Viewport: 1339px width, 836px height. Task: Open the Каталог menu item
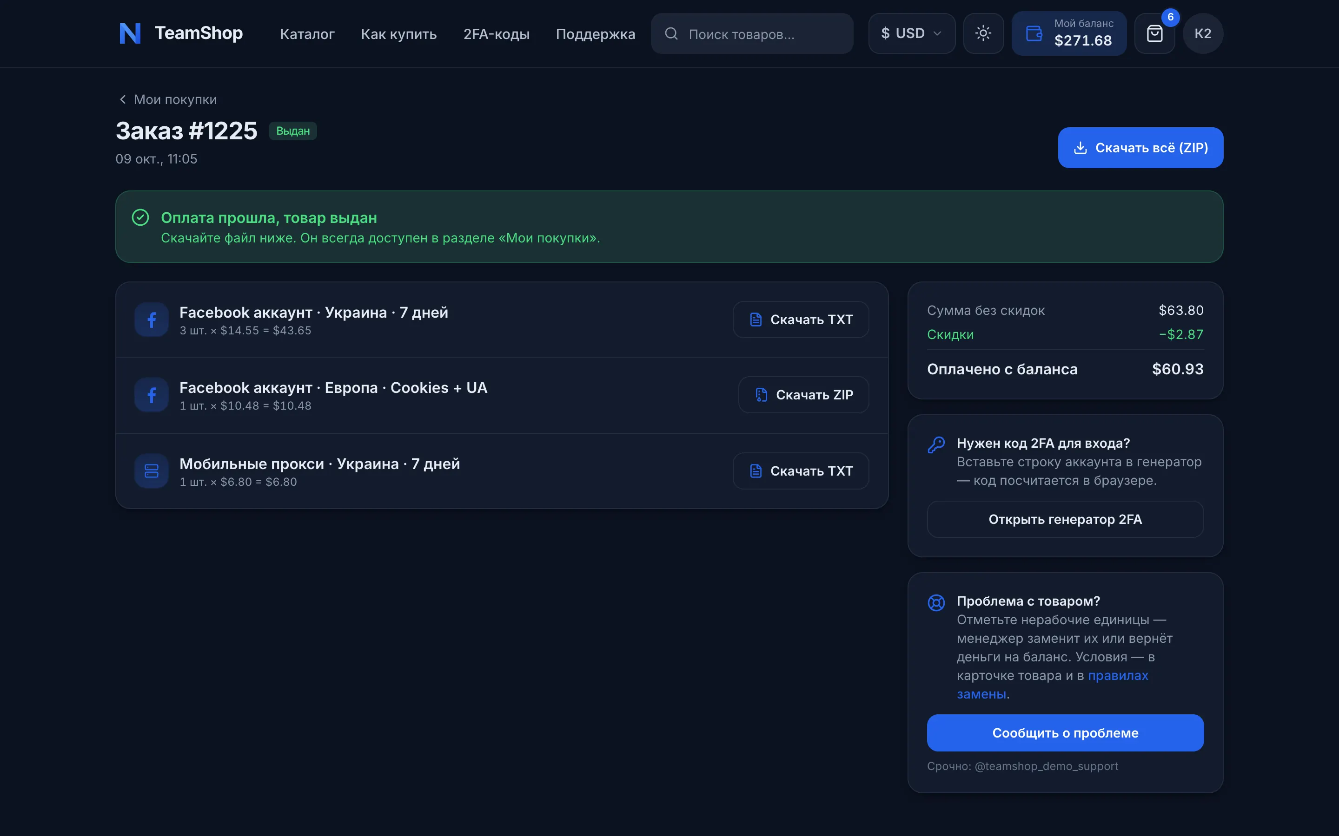[307, 34]
